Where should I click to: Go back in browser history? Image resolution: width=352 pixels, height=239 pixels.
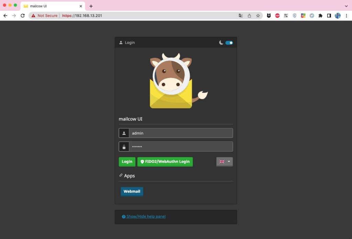[5, 16]
